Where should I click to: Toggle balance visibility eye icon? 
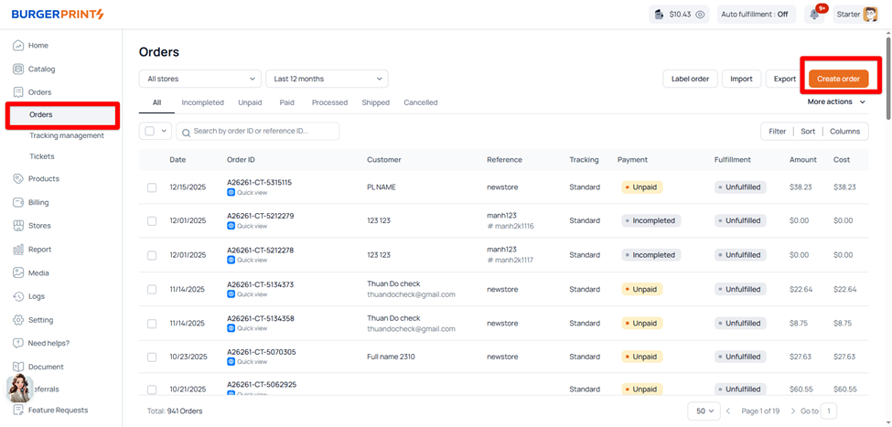pyautogui.click(x=700, y=15)
